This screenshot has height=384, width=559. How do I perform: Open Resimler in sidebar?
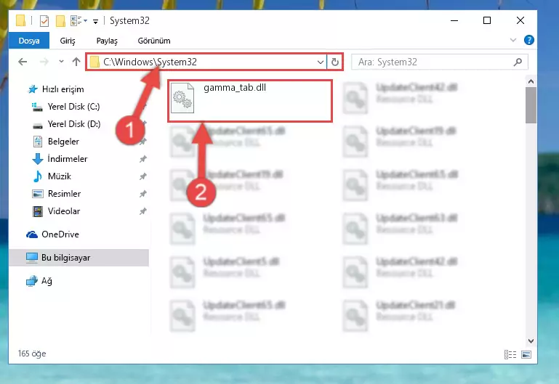pos(64,194)
